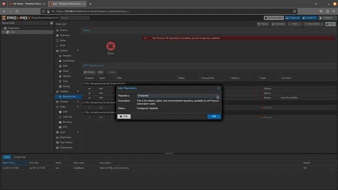Click the Hosts globe icon
The height and width of the screenshot is (190, 338).
(60, 71)
